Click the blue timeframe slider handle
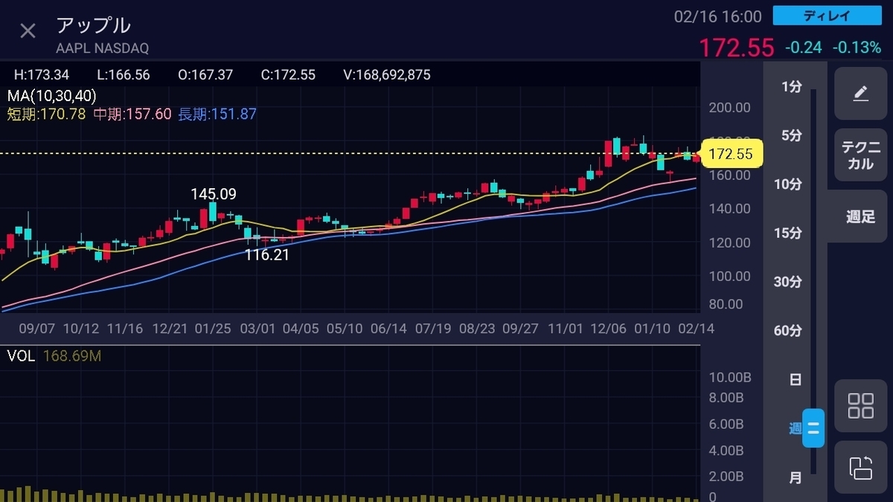 [x=813, y=428]
